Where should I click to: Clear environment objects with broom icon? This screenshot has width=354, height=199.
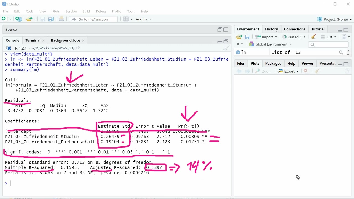coord(313,37)
